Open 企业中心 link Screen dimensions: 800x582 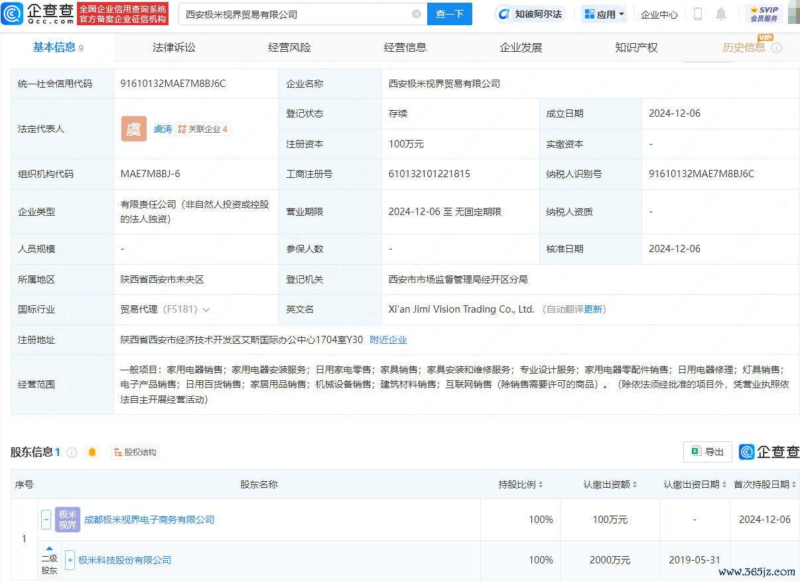pyautogui.click(x=659, y=14)
